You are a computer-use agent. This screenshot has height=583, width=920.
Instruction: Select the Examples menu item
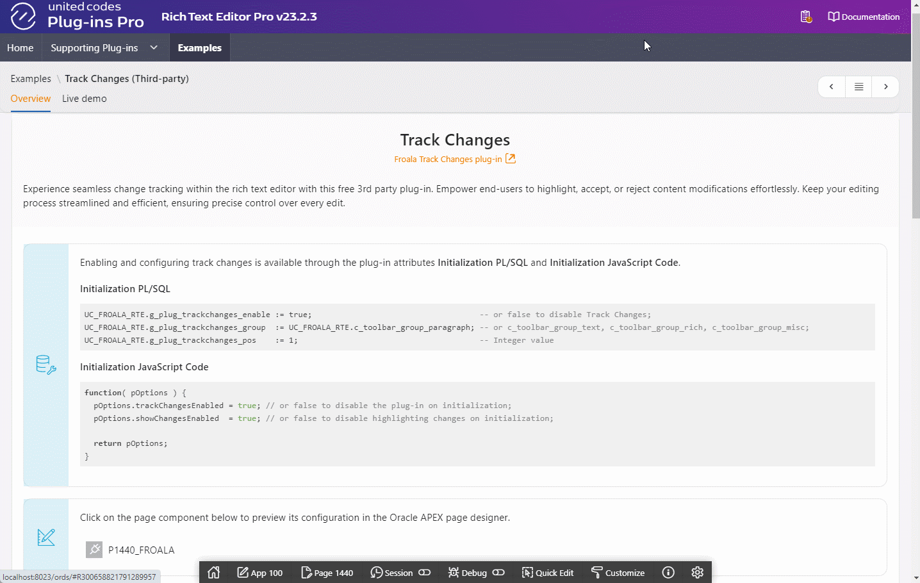pos(200,48)
